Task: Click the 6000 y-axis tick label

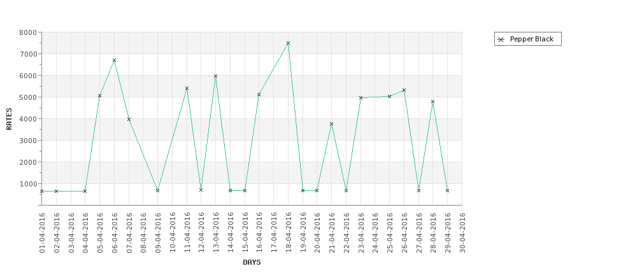Action: (x=28, y=76)
